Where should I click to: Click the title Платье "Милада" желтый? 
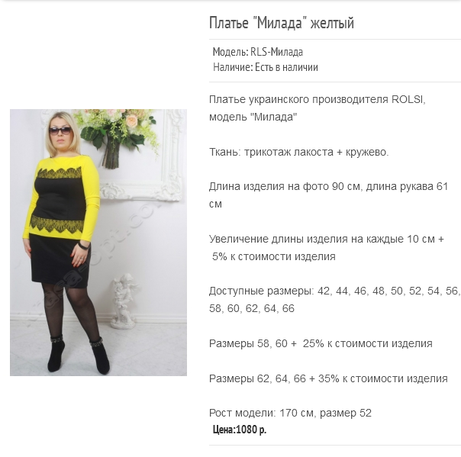coord(282,23)
